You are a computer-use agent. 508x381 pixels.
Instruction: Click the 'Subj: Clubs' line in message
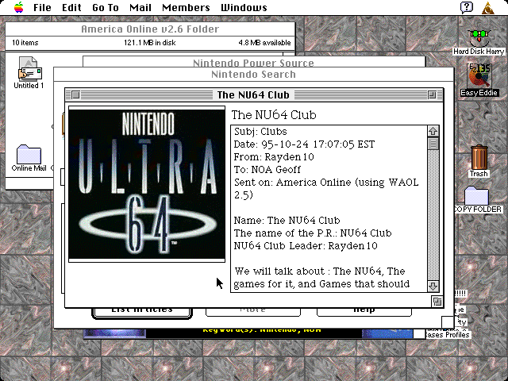point(260,132)
